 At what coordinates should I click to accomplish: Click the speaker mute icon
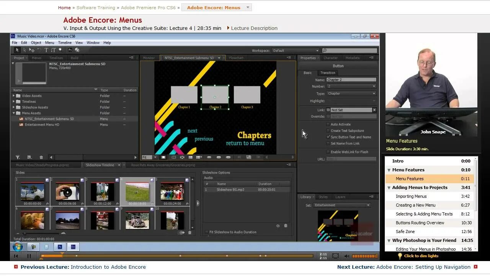pos(347,256)
